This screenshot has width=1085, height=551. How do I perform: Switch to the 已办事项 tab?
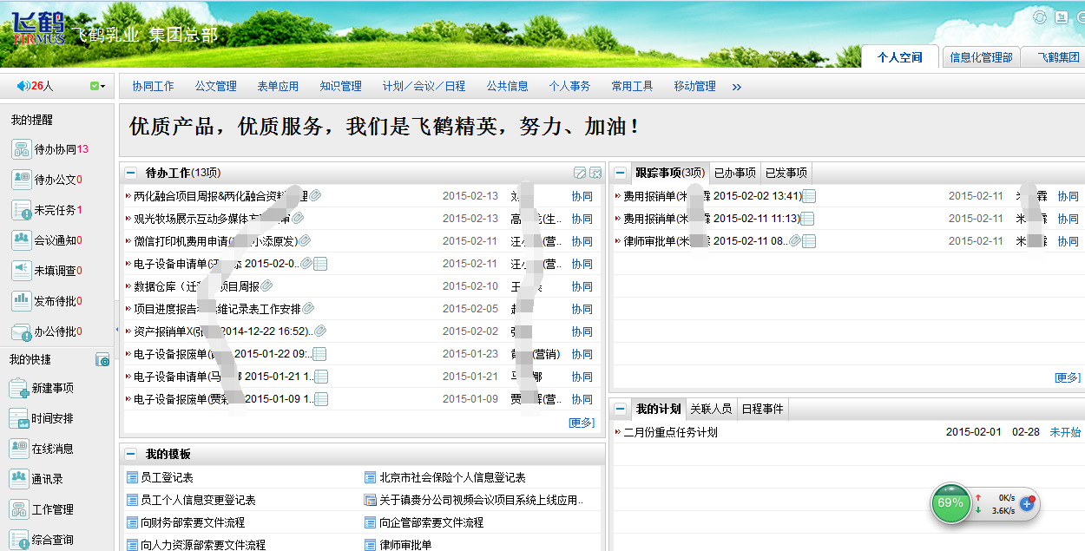point(734,173)
